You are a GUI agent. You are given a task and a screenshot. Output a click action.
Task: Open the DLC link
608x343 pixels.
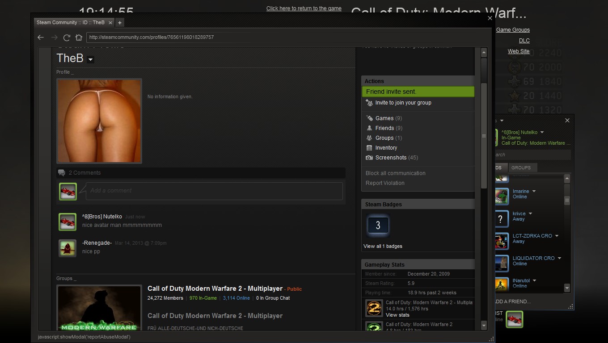(524, 41)
